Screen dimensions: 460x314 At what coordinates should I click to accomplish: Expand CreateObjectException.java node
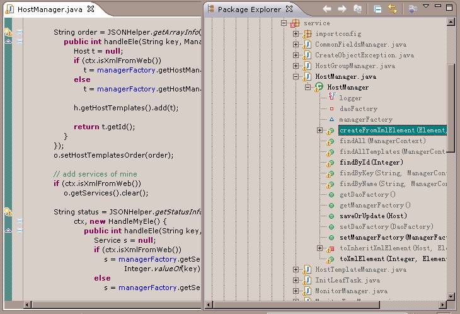coord(296,55)
